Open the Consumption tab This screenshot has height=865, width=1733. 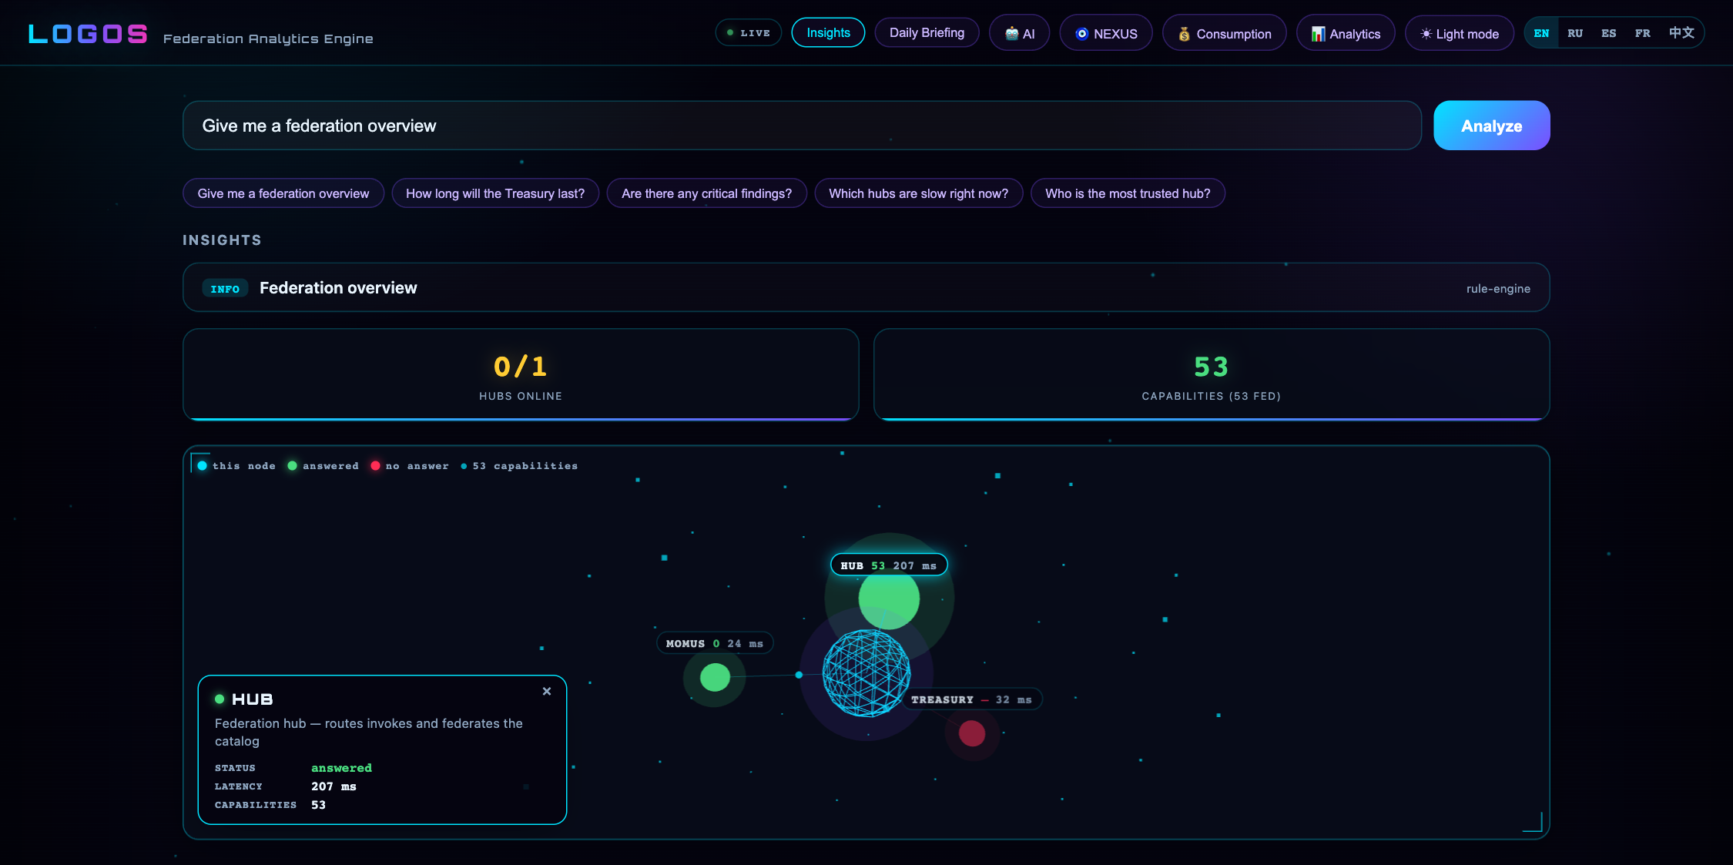point(1224,34)
